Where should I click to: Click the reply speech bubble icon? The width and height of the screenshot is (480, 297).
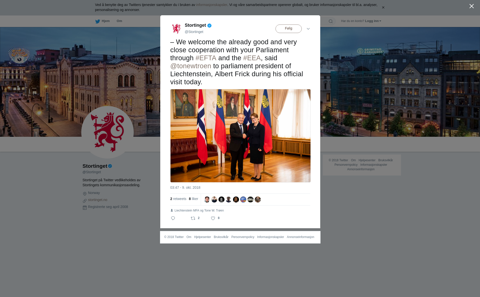173,218
